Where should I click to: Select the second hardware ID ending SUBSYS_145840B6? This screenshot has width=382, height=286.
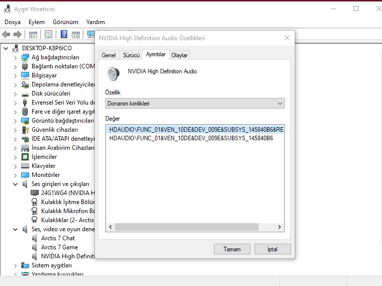191,138
